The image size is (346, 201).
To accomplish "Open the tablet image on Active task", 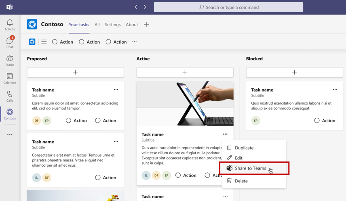I will point(185,103).
